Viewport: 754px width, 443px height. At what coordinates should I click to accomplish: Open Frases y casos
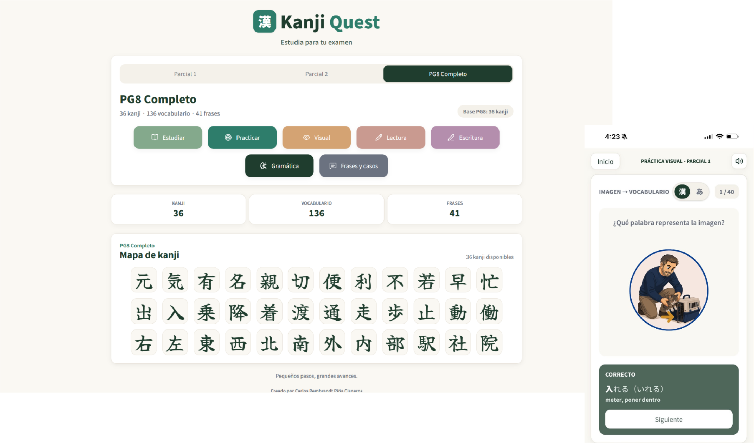coord(354,166)
